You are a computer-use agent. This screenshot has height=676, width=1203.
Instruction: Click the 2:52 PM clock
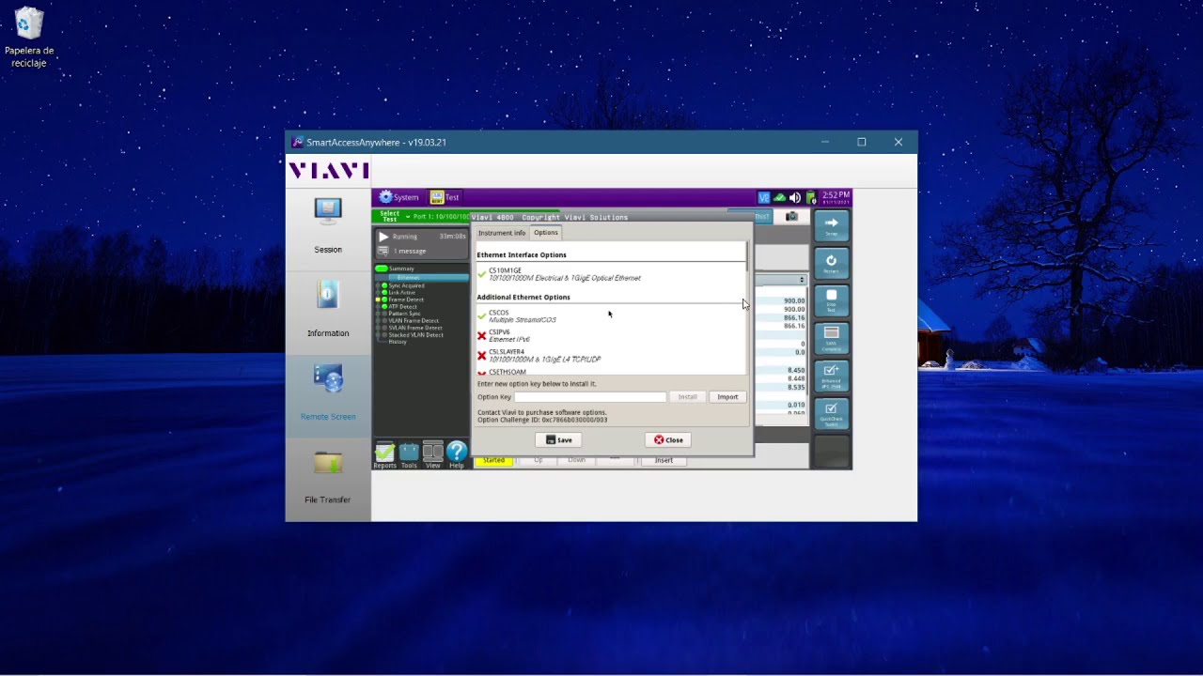836,197
